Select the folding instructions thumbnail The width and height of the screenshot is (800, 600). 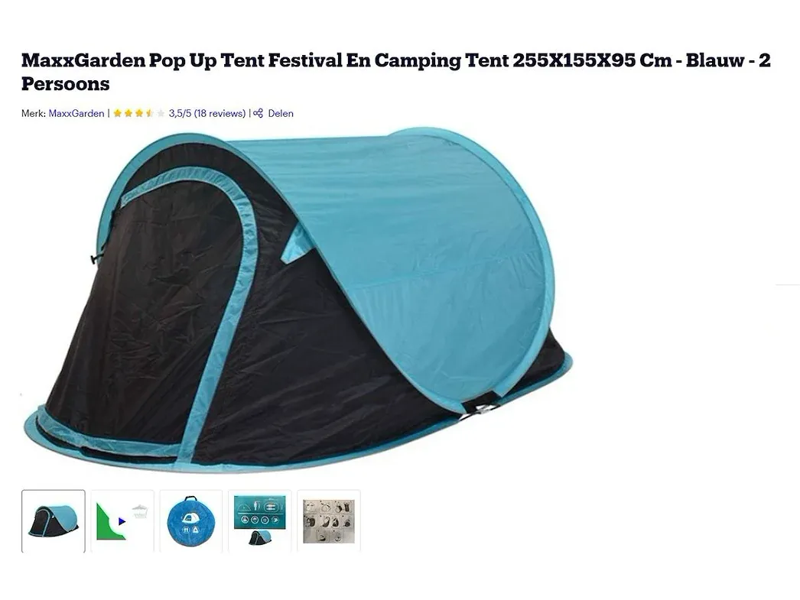(329, 521)
